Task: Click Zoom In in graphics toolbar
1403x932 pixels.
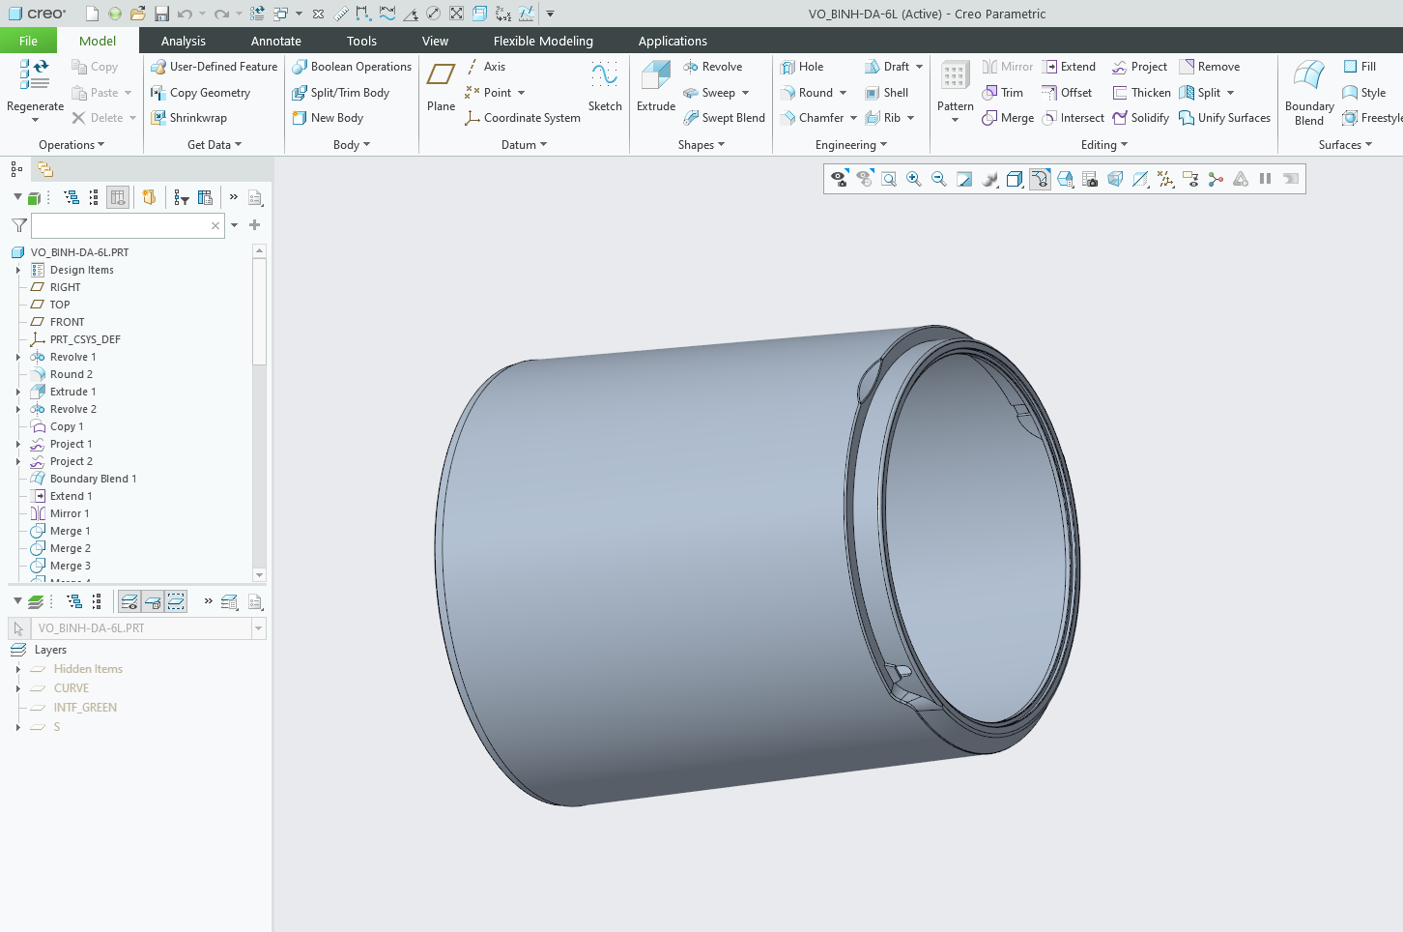Action: (914, 179)
